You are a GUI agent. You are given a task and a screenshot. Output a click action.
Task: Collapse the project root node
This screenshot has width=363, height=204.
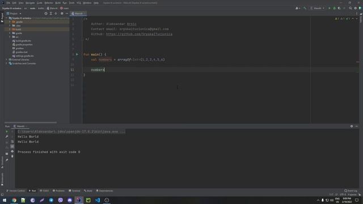tap(6, 18)
